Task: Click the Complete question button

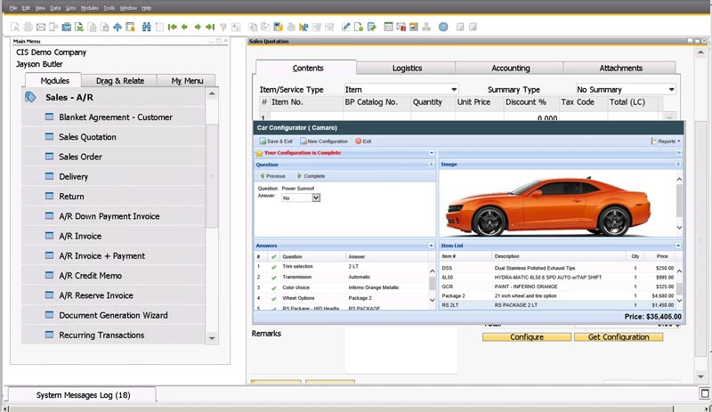Action: tap(311, 176)
